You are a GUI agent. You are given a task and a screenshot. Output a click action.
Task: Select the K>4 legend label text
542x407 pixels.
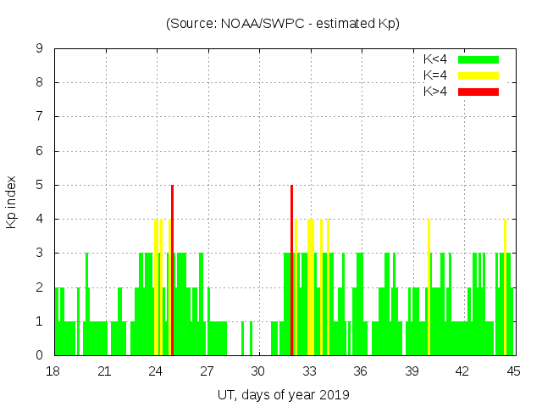pyautogui.click(x=435, y=91)
